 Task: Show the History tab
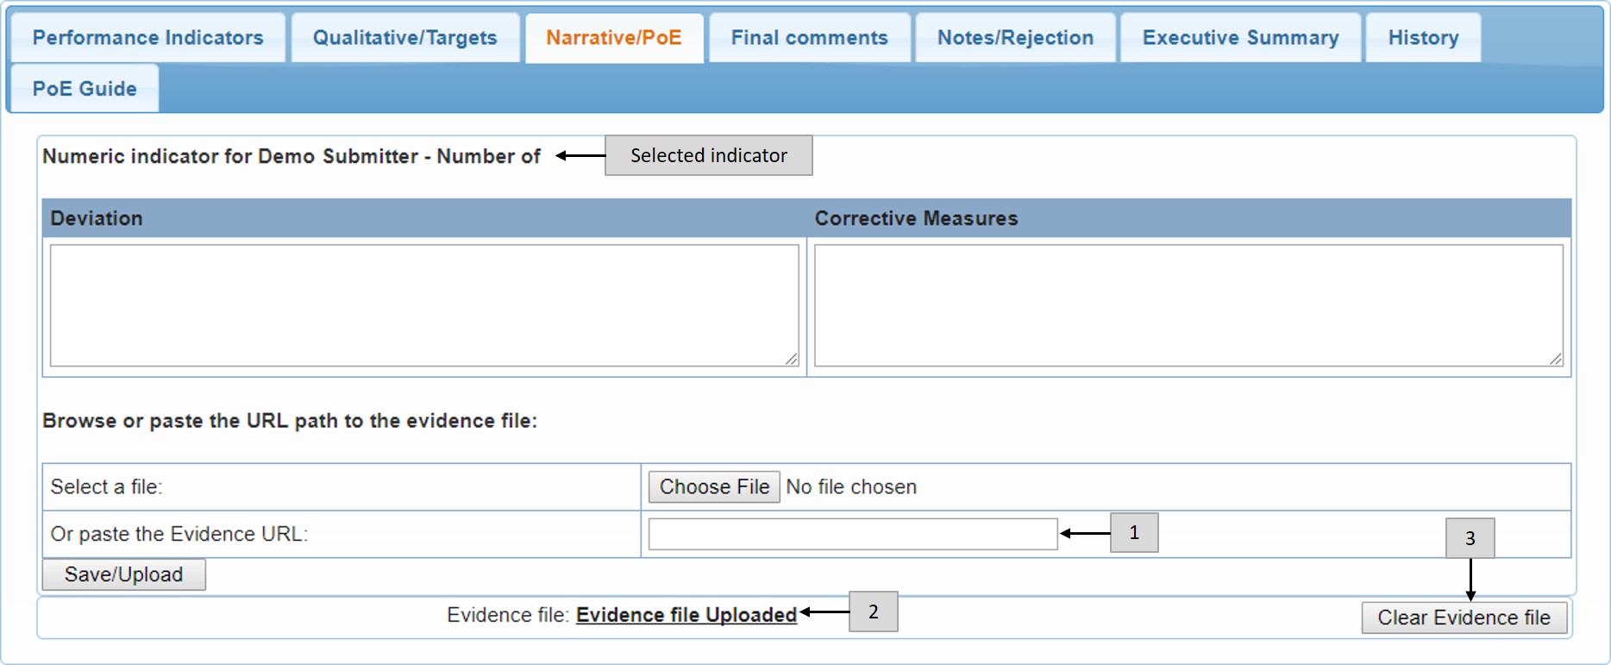tap(1423, 38)
